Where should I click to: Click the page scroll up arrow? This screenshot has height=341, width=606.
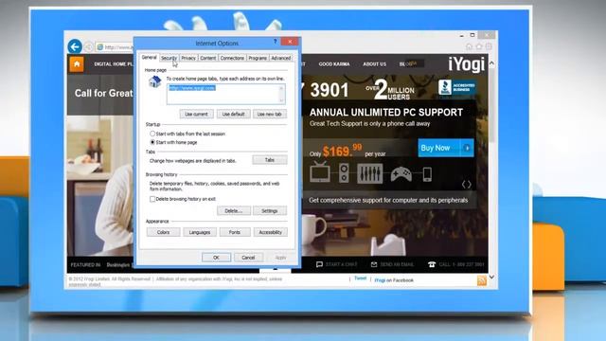491,63
